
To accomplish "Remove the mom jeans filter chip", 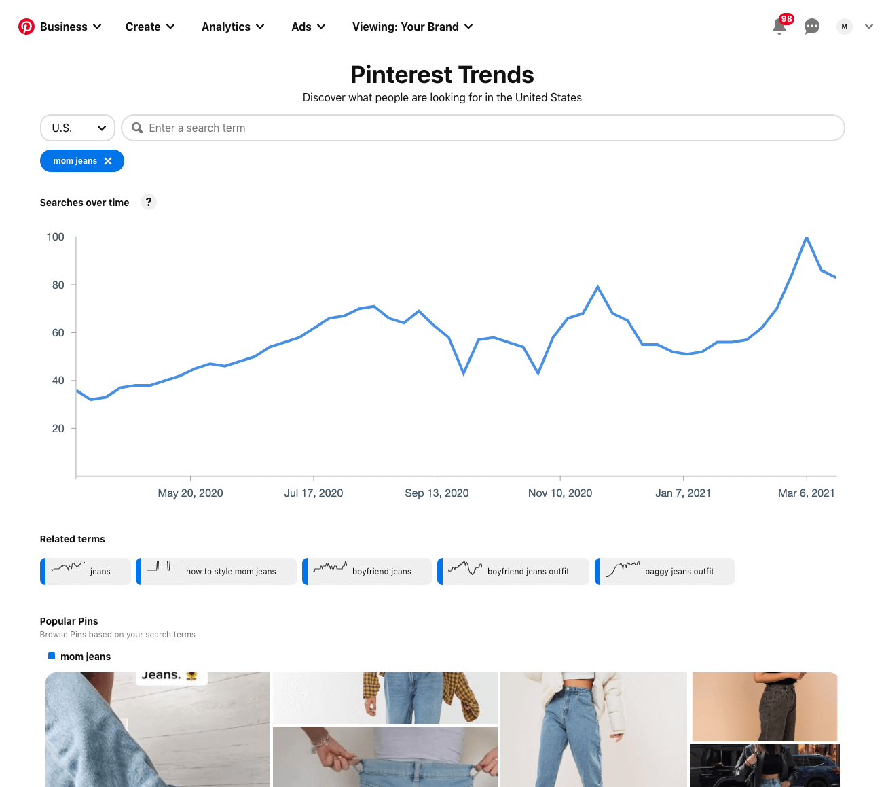I will [108, 161].
